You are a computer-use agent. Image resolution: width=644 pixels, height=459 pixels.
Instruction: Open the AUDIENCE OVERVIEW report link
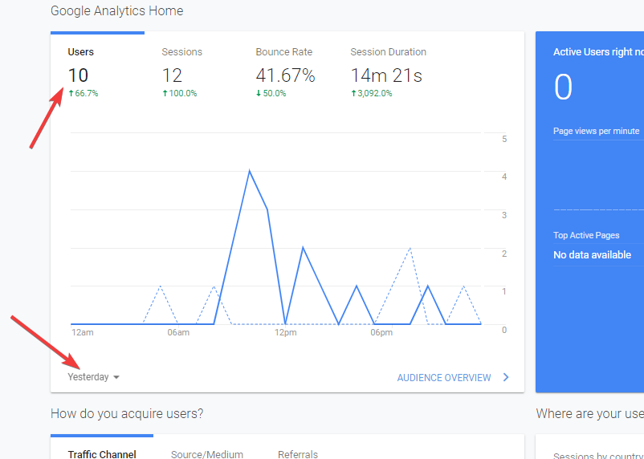(x=443, y=378)
